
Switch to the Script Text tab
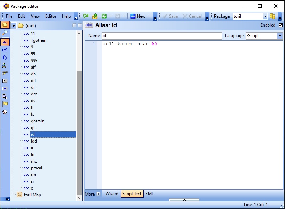coord(132,194)
